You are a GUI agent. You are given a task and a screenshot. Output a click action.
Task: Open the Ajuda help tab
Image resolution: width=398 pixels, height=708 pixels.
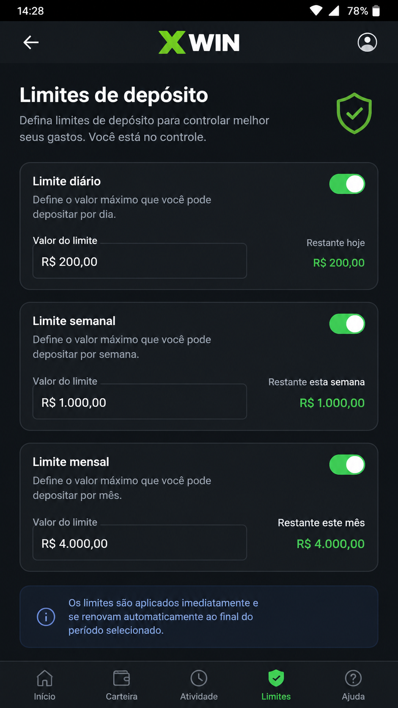point(353,685)
